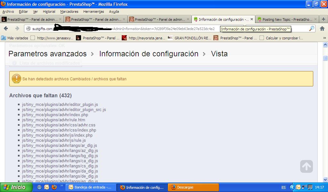328x192 pixels.
Task: Click the vertical scrollbar thumb
Action: coord(325,58)
